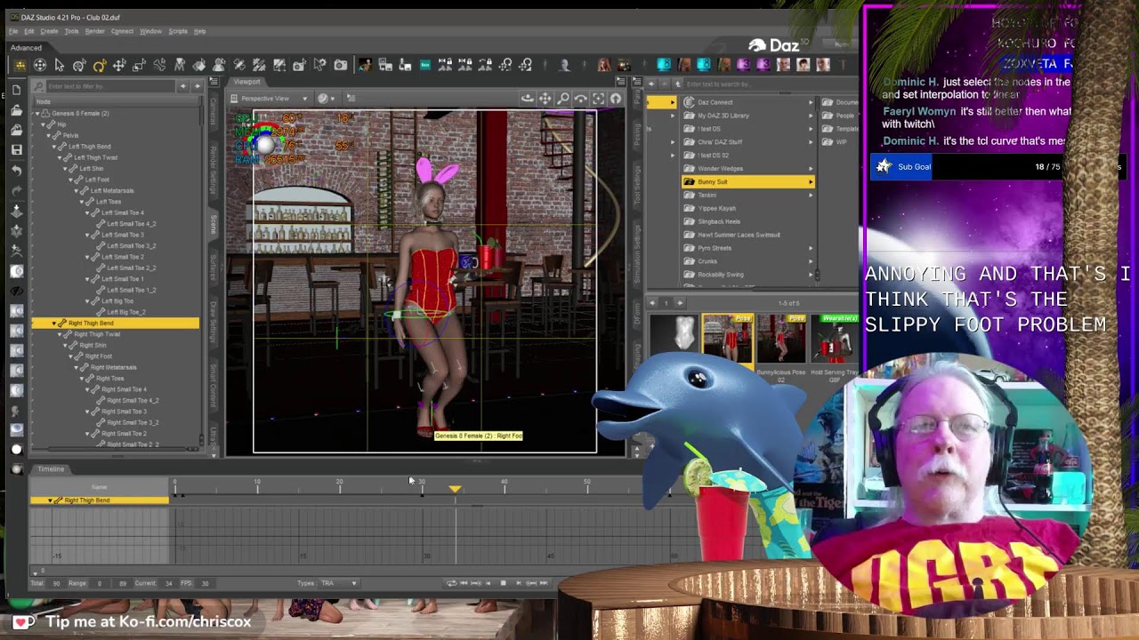Click the first scene layout toolbar icon
The image size is (1139, 640).
tap(20, 65)
